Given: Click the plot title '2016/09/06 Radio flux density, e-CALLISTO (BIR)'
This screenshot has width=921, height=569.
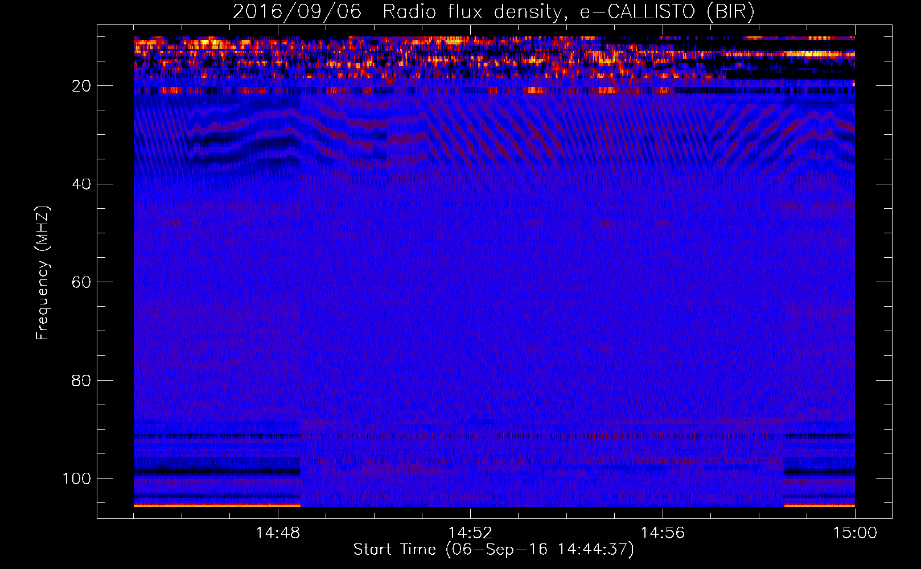Looking at the screenshot, I should pos(494,12).
